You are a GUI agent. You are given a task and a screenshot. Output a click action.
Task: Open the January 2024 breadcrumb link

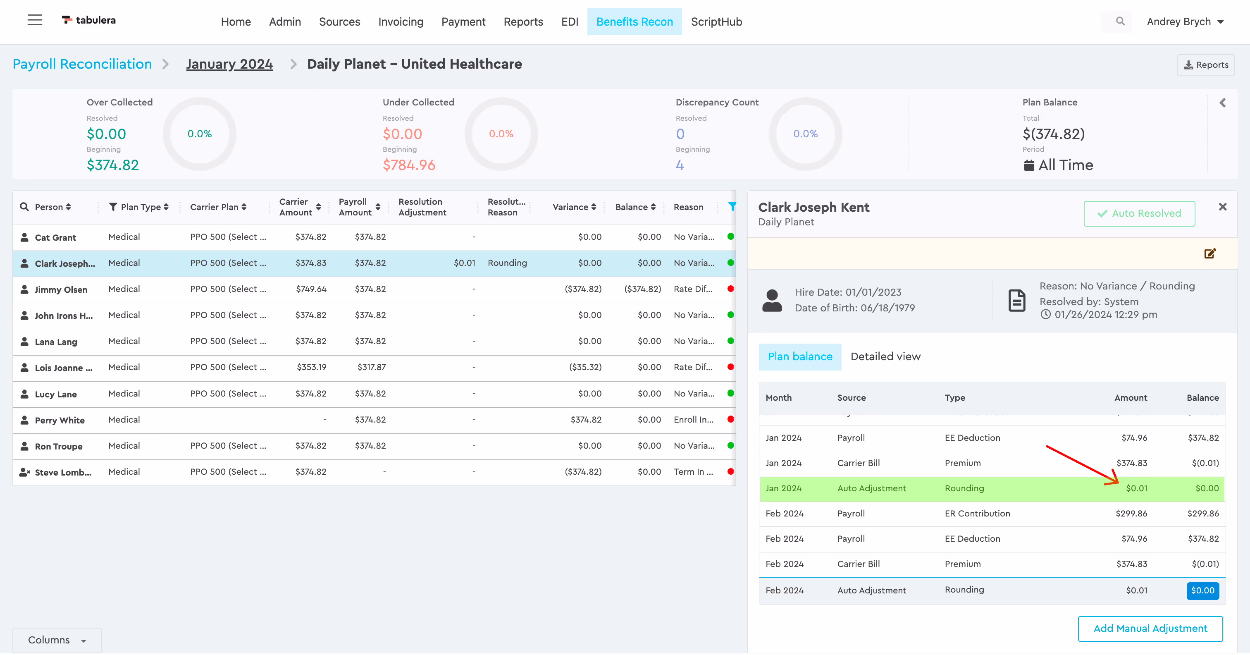[229, 64]
